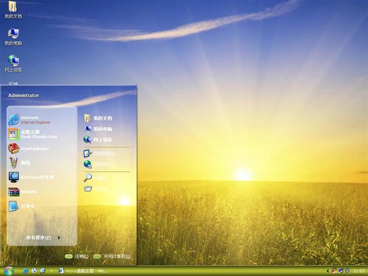Click Administrator user name header

pos(24,95)
